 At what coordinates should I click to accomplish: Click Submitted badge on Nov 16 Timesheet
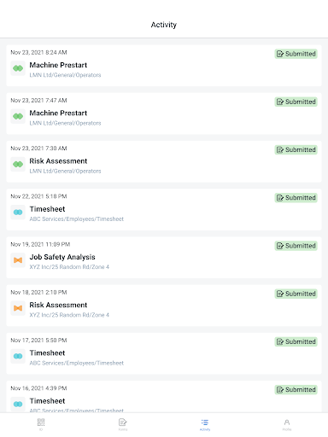296,389
